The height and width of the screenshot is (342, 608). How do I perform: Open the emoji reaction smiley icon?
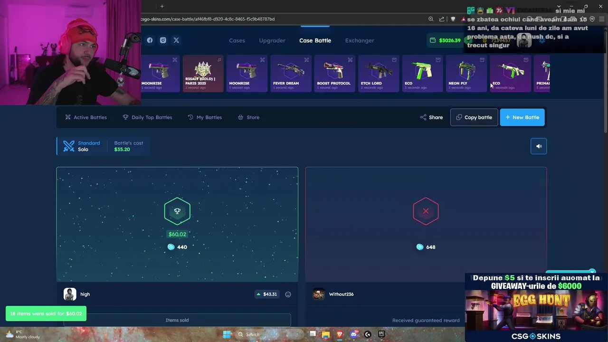[x=288, y=294]
